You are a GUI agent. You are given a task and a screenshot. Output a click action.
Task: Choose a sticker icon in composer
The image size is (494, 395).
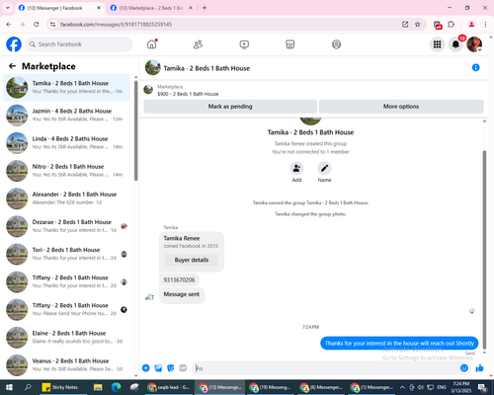coord(171,368)
